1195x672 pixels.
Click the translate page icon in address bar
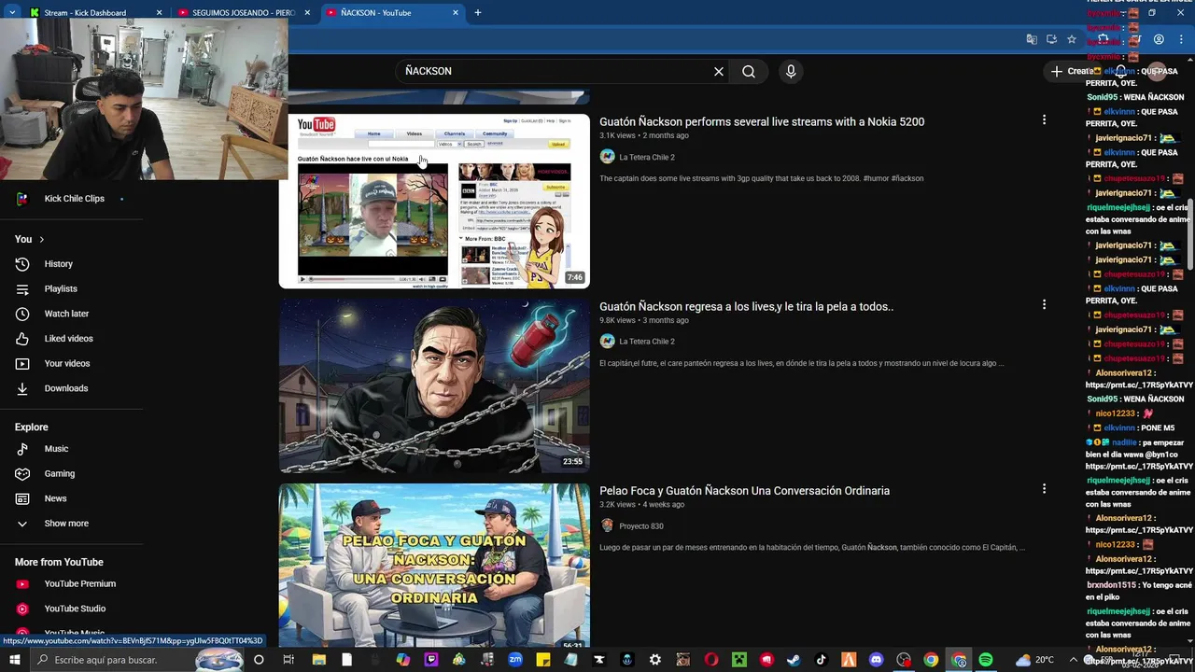1032,39
